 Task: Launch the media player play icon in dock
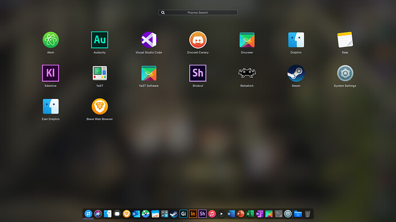(x=222, y=214)
